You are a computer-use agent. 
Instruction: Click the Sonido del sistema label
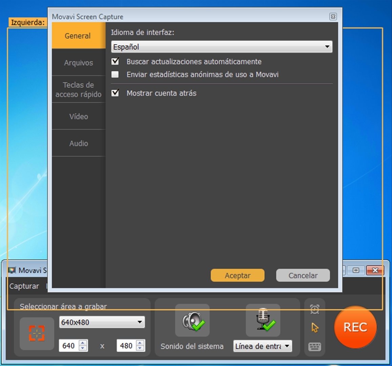(192, 346)
